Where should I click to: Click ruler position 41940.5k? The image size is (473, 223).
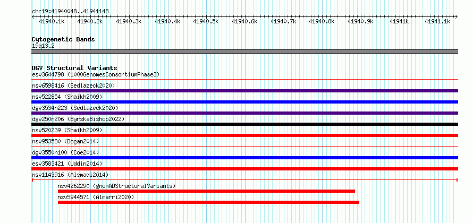(206, 21)
